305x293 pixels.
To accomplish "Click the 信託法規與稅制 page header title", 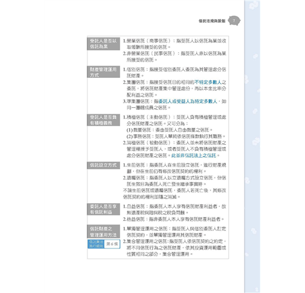I will tap(212, 21).
